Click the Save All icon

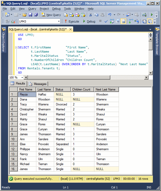(x=36, y=15)
